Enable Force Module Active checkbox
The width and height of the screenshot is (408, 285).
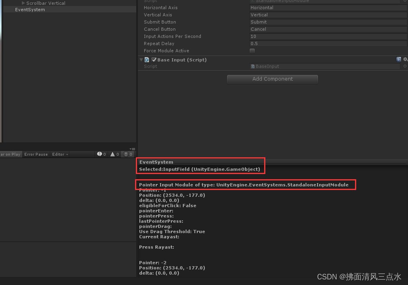[252, 51]
